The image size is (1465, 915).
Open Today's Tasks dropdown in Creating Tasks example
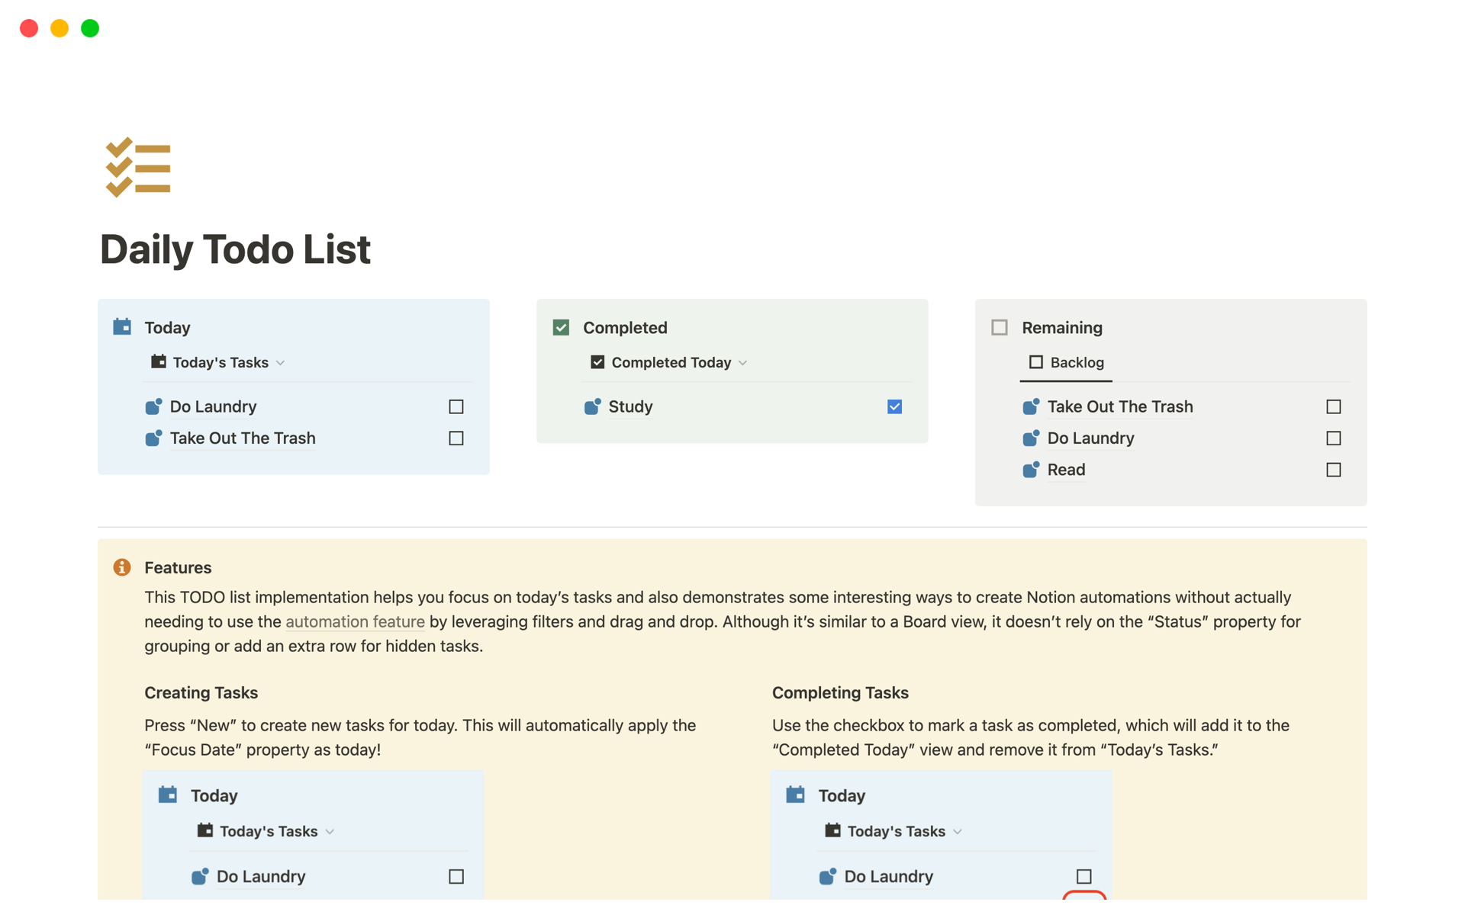click(x=330, y=831)
